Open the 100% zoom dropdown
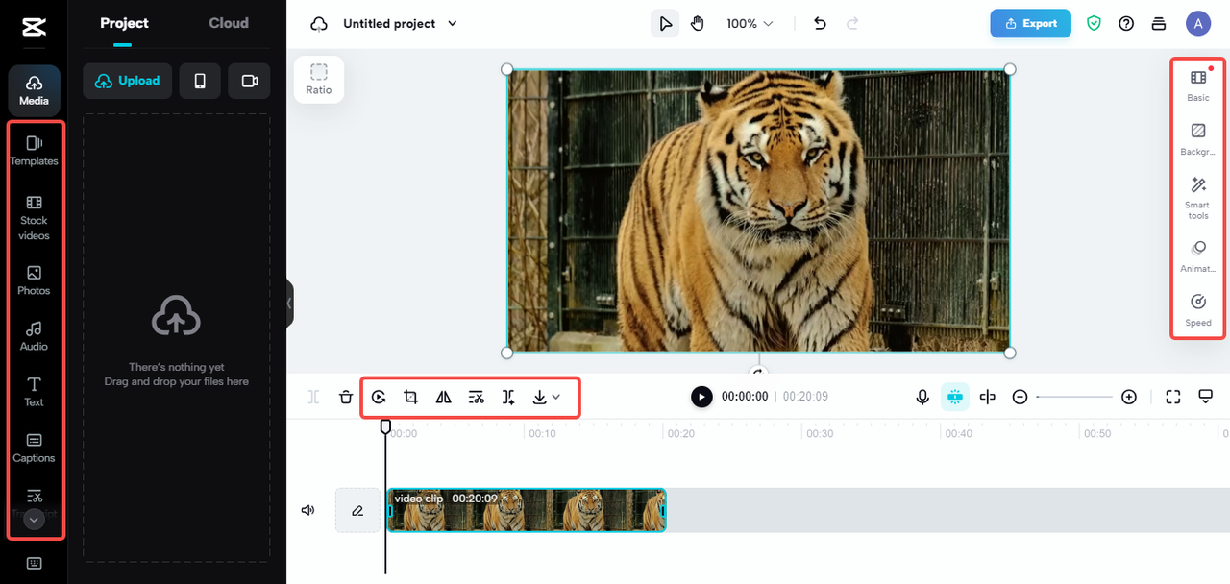Screen dimensions: 1230x584 tap(750, 23)
